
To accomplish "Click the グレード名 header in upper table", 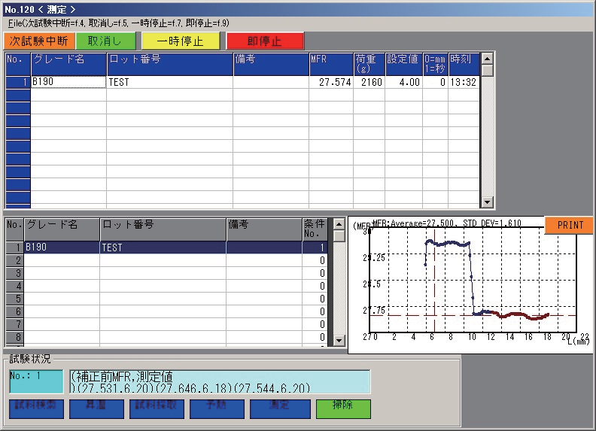I will (68, 63).
